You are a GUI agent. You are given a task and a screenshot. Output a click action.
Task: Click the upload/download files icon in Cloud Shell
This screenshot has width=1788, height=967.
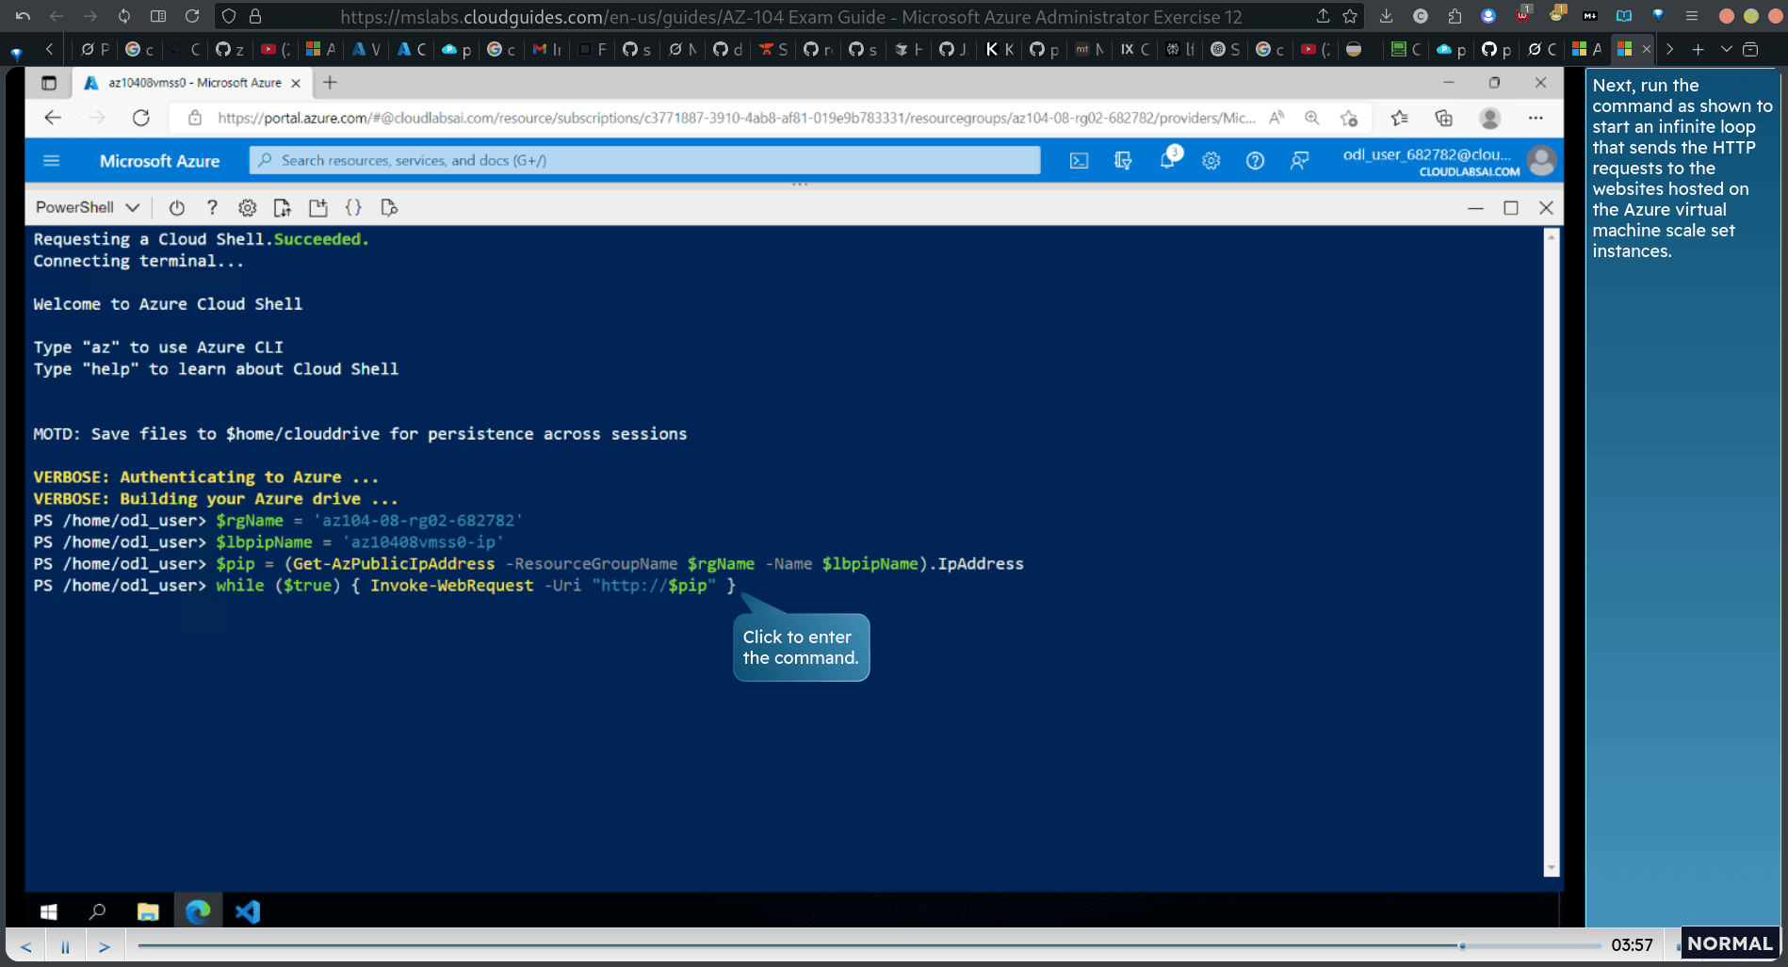282,208
